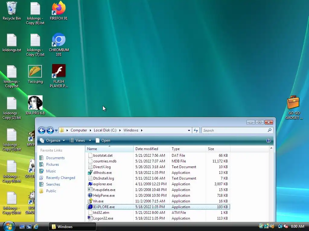The width and height of the screenshot is (309, 231).
Task: Click the IEXPLORE.exe file icon
Action: (x=90, y=207)
